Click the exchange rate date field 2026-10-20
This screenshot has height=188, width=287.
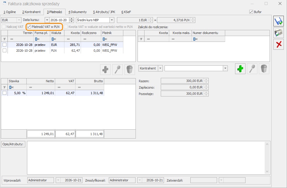pos(59,20)
